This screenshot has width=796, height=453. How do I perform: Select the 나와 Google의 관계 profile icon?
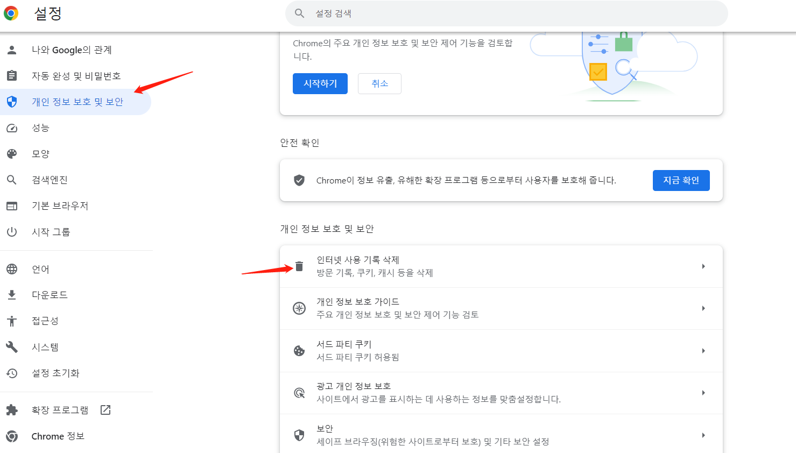12,49
